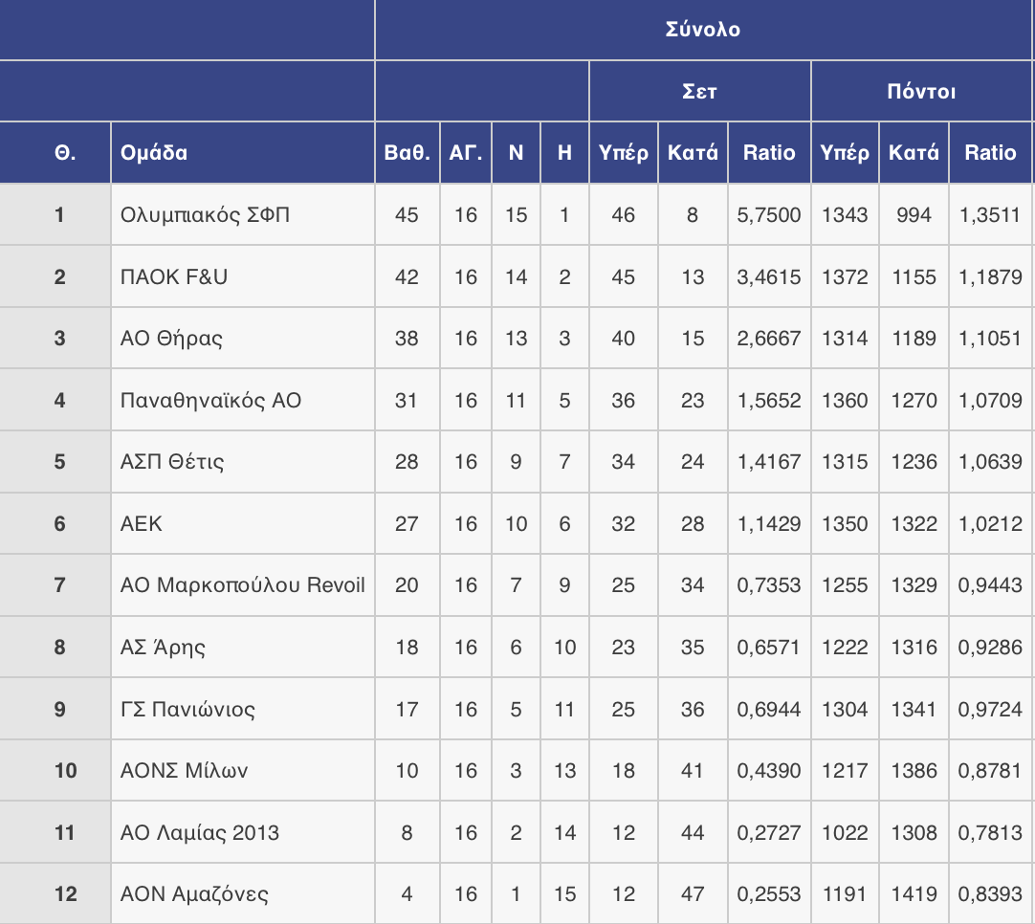Click ΑΣ Άρης points value 18
The height and width of the screenshot is (924, 1035).
(x=407, y=647)
